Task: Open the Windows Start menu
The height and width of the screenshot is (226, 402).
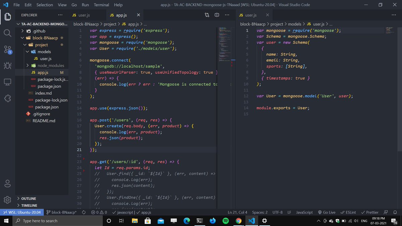Action: click(x=6, y=221)
